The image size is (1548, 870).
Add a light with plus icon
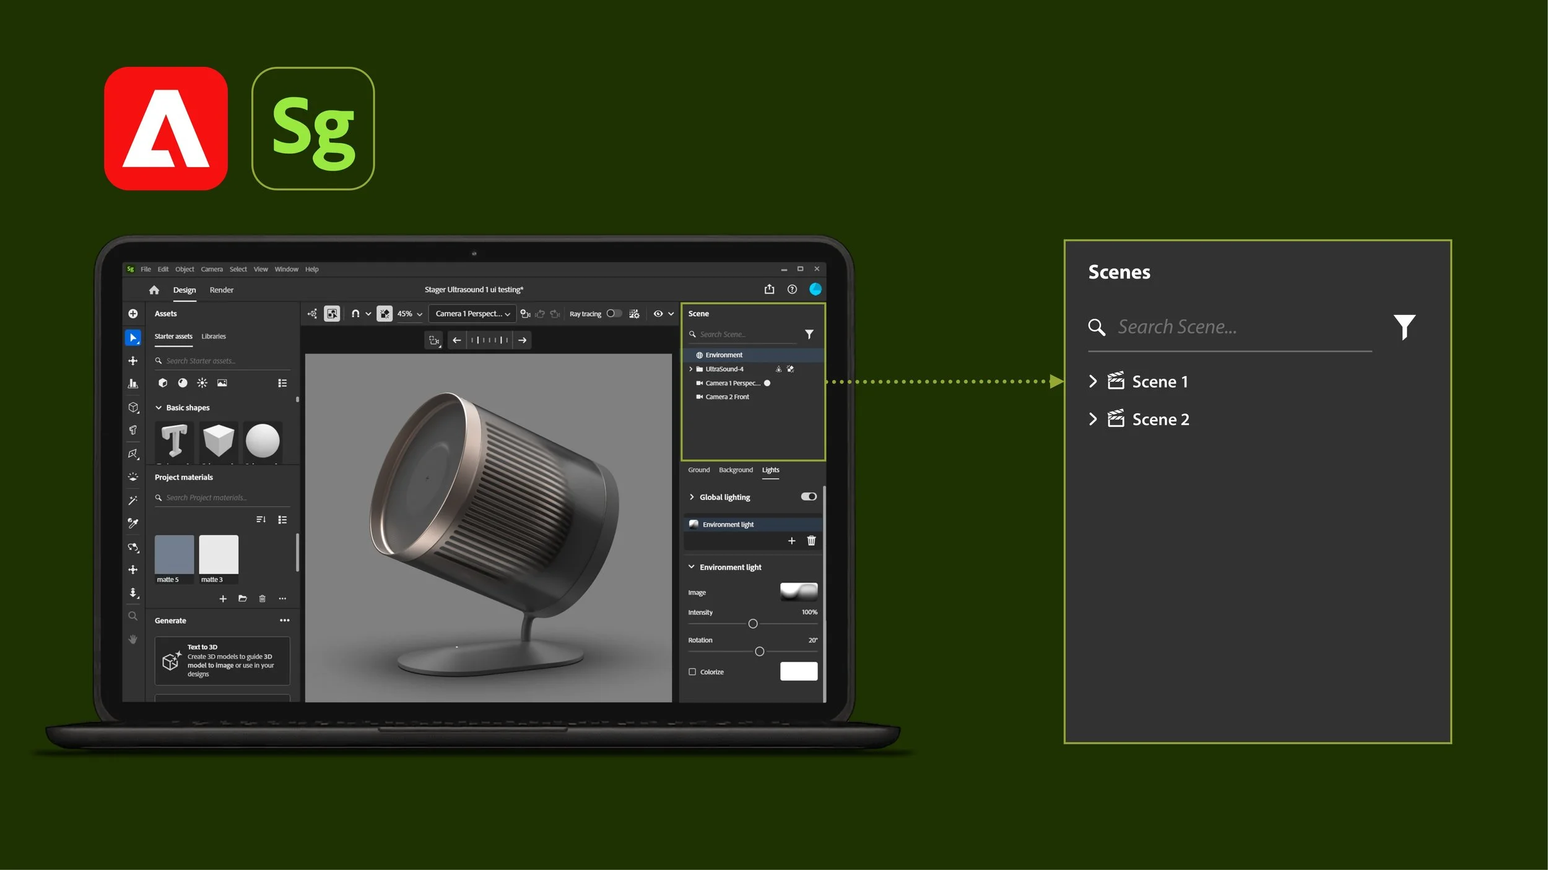tap(791, 541)
